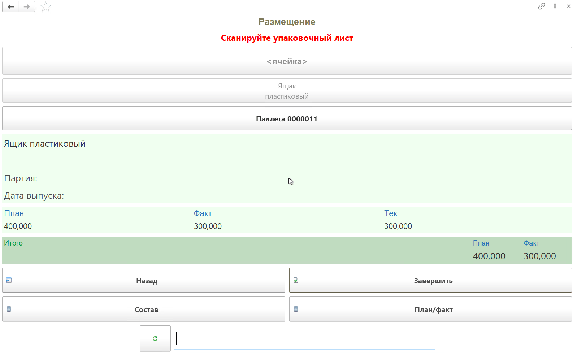Close the Размещение form
The image size is (577, 355).
click(x=569, y=6)
